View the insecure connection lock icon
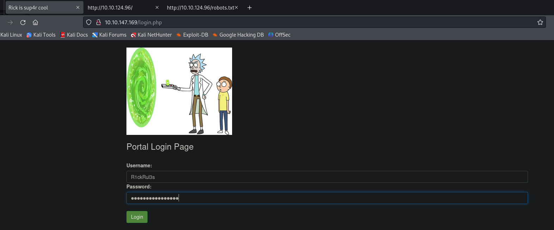This screenshot has height=230, width=554. tap(99, 23)
